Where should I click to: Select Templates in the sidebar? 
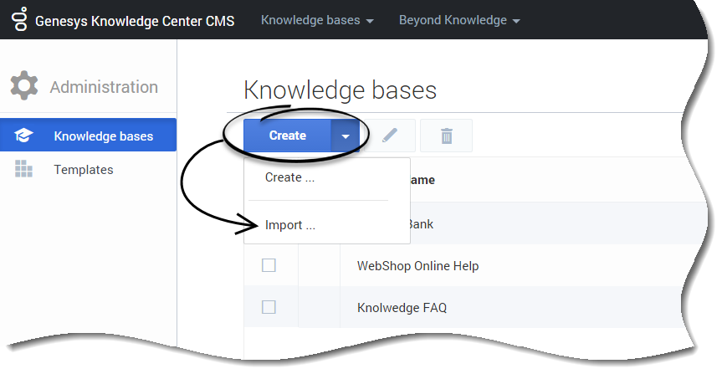[83, 169]
